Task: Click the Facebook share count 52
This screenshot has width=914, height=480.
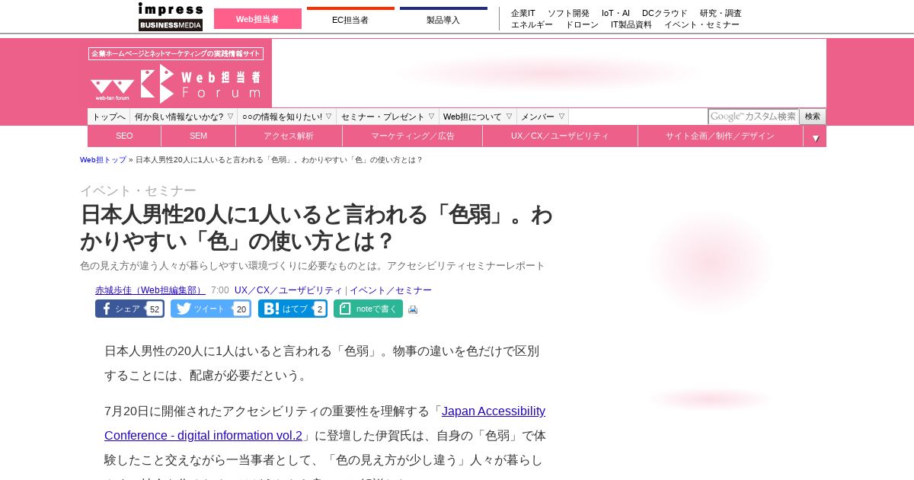Action: coord(155,309)
